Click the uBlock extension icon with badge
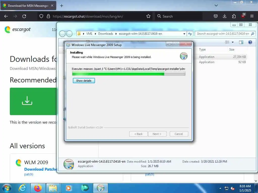 (243, 16)
